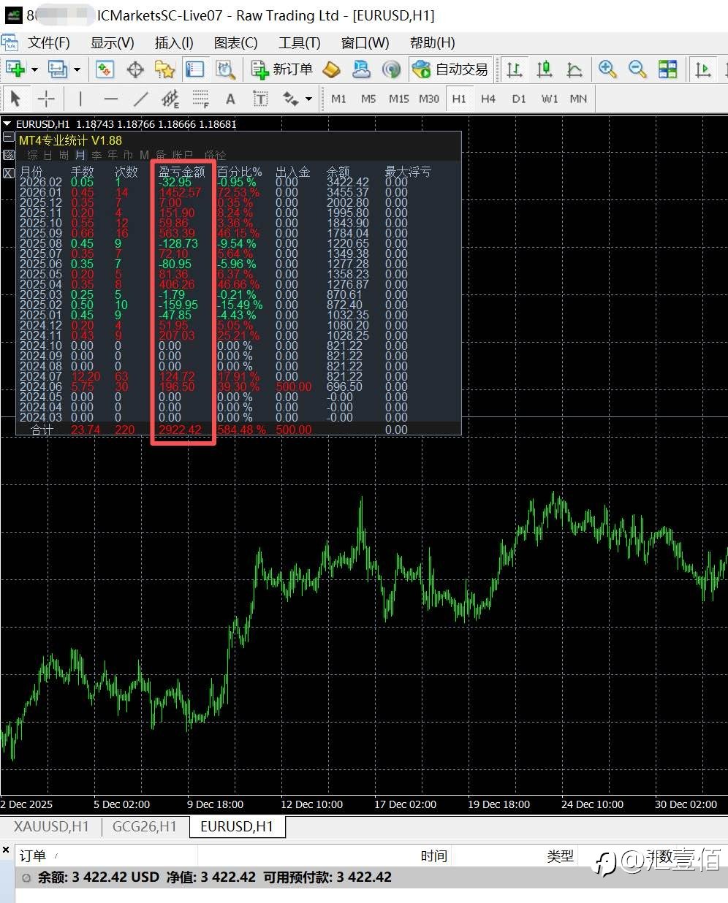Toggle the Terminal panel icon
728x903 pixels.
point(194,69)
